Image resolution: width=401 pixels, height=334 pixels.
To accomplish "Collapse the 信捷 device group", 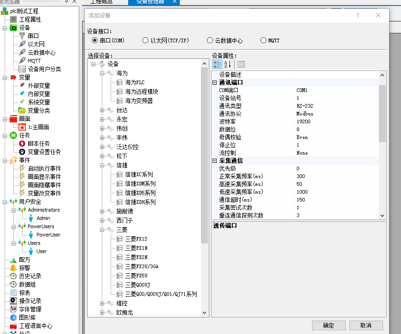I will coord(102,165).
